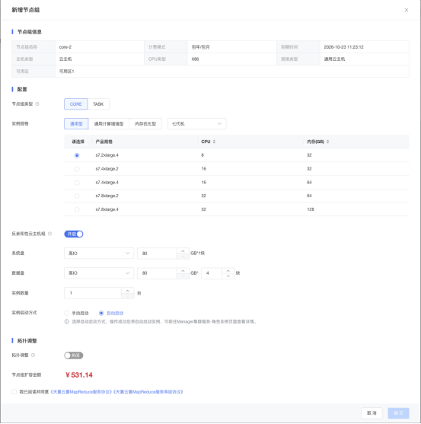Click the s7.4xlarge.2 product spec text
This screenshot has width=421, height=424.
[107, 169]
